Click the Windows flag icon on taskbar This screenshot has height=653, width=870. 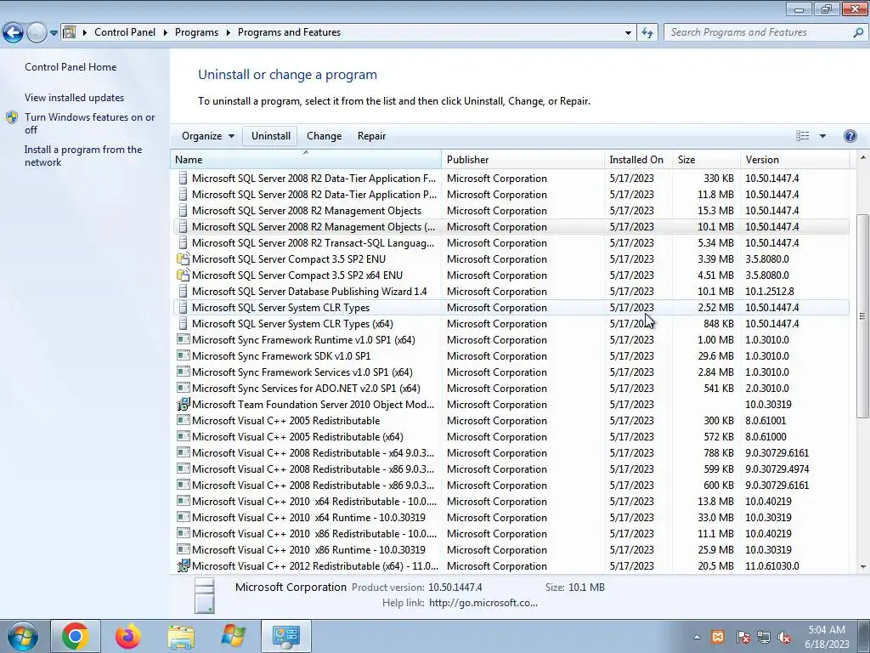[233, 636]
